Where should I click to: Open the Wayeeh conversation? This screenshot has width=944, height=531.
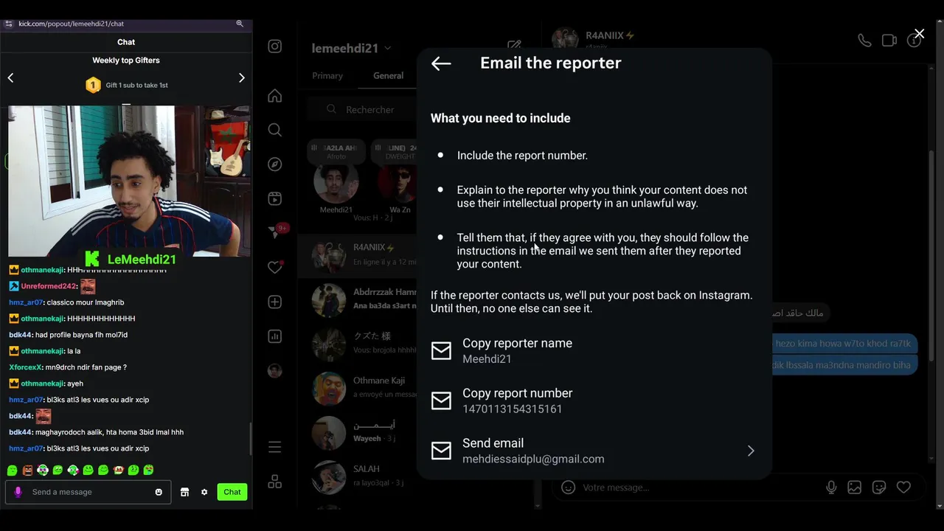click(358, 432)
